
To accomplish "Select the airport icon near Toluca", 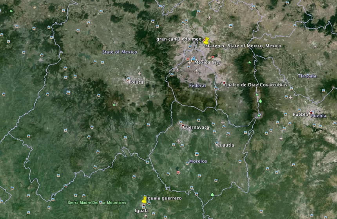I will pyautogui.click(x=140, y=73).
